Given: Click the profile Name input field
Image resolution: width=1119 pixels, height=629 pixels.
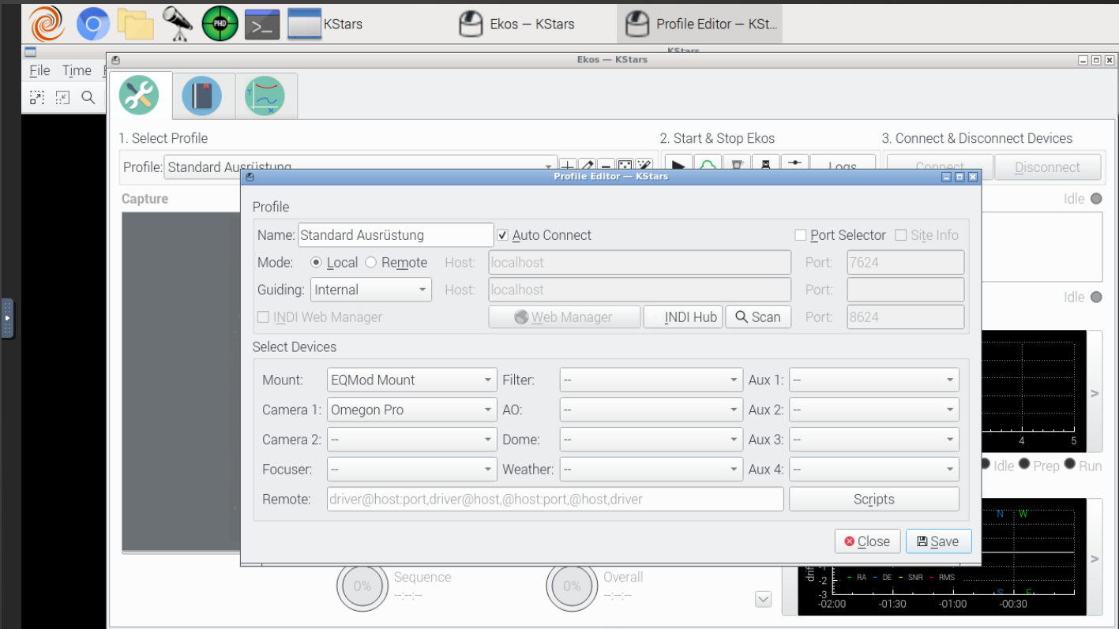Looking at the screenshot, I should (396, 235).
